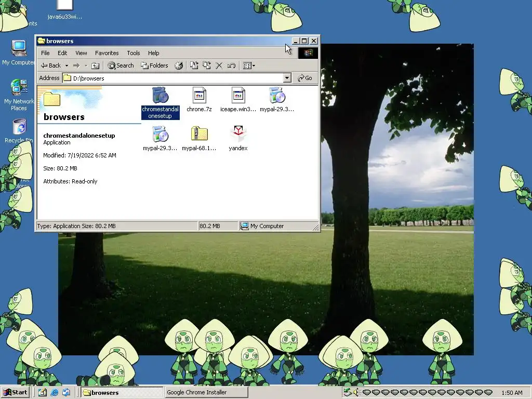Go up one folder level
Image resolution: width=532 pixels, height=399 pixels.
pos(96,65)
